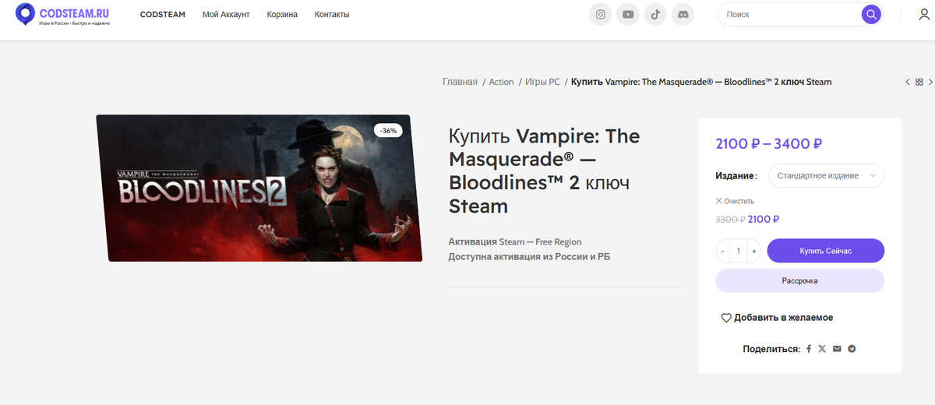This screenshot has height=405, width=935.
Task: Decrease quantity with minus button
Action: (x=723, y=252)
